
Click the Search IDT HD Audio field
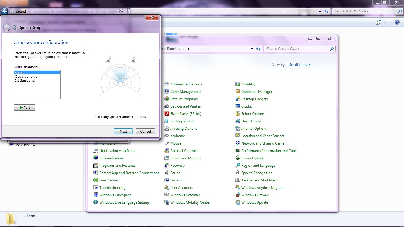[x=367, y=11]
